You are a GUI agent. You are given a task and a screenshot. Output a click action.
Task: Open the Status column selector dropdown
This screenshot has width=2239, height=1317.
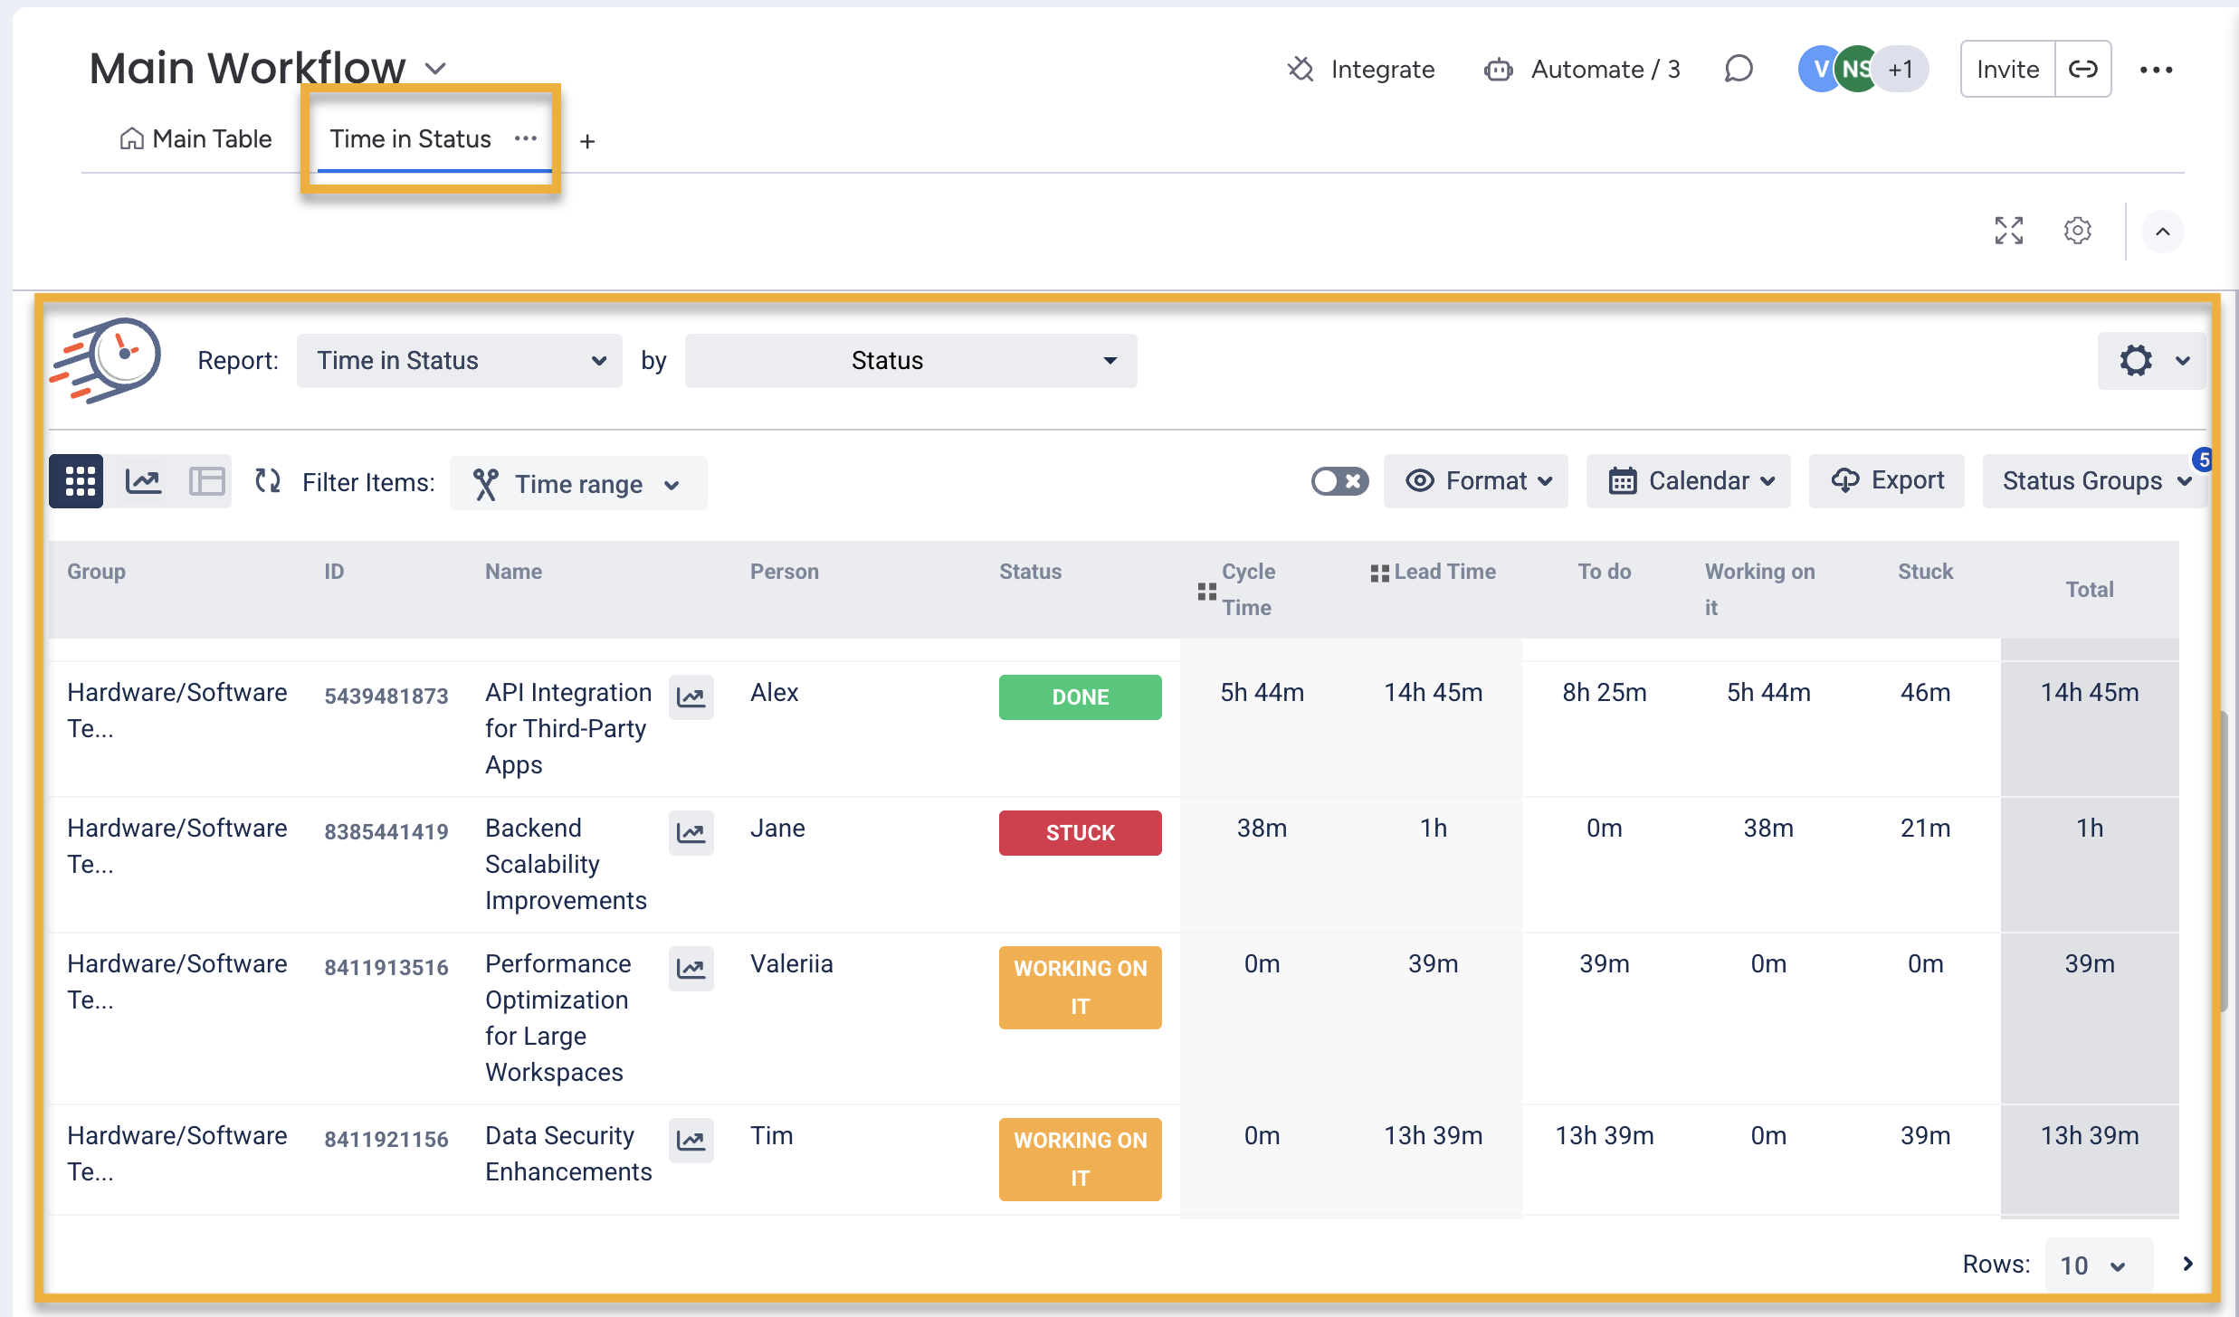coord(910,361)
